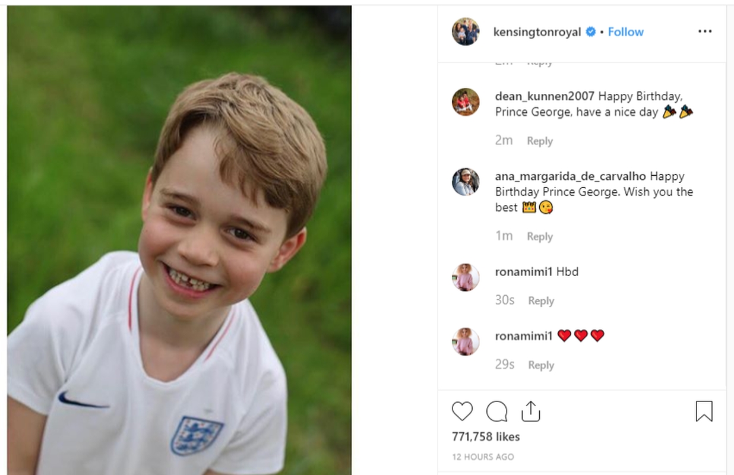This screenshot has width=734, height=475.
Task: Reply to dean_kunnen2007's comment
Action: [x=540, y=141]
